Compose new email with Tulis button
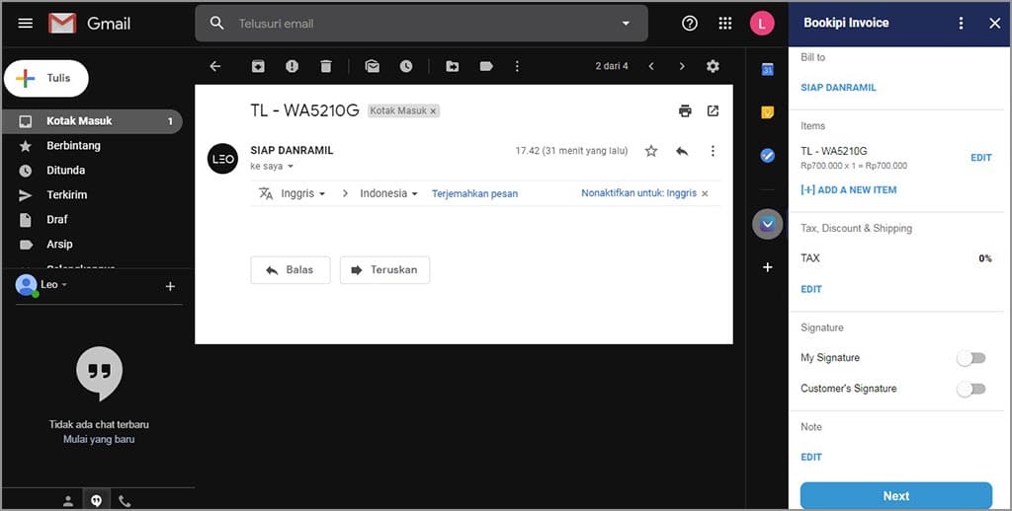This screenshot has height=511, width=1012. 46,78
